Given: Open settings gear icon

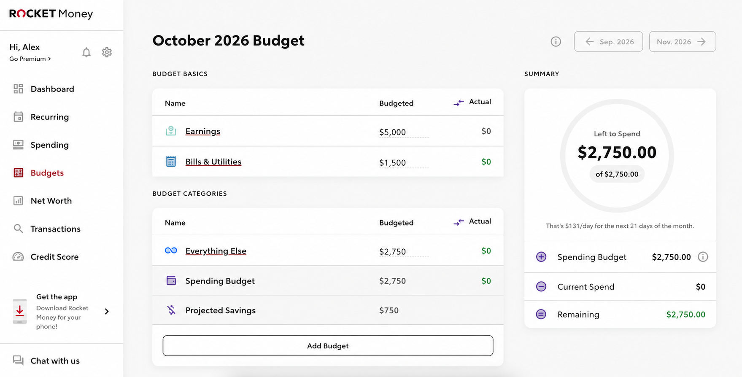Looking at the screenshot, I should [x=107, y=52].
